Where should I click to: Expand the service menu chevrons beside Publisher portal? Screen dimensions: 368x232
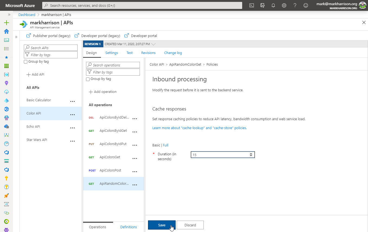point(16,37)
